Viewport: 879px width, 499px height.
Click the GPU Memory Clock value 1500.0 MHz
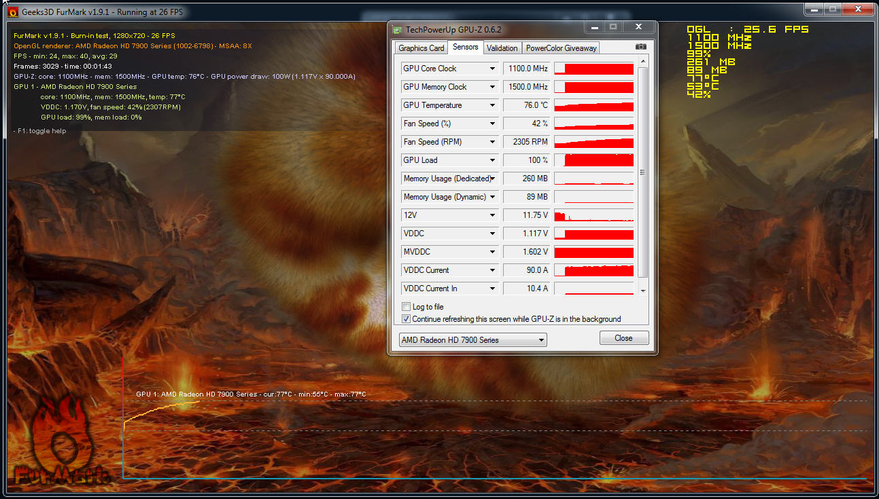pos(527,87)
